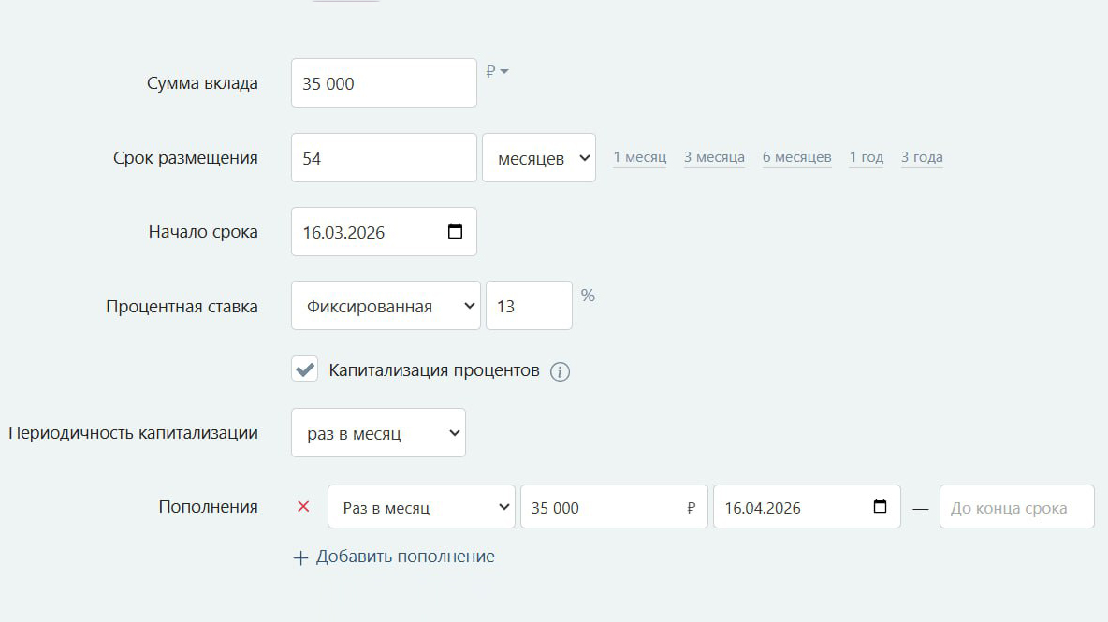Choose the 3 месяца term shortcut

pos(714,157)
